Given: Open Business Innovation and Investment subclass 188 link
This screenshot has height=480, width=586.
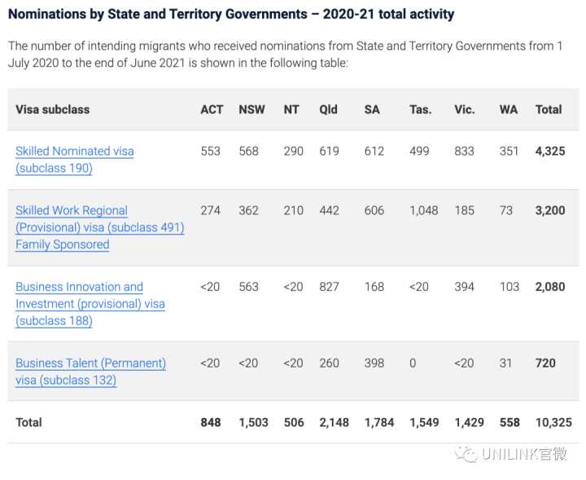Looking at the screenshot, I should (x=90, y=304).
